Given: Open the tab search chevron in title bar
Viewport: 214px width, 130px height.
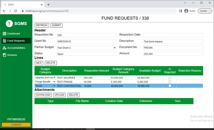Looking at the screenshot, I should click(185, 3).
